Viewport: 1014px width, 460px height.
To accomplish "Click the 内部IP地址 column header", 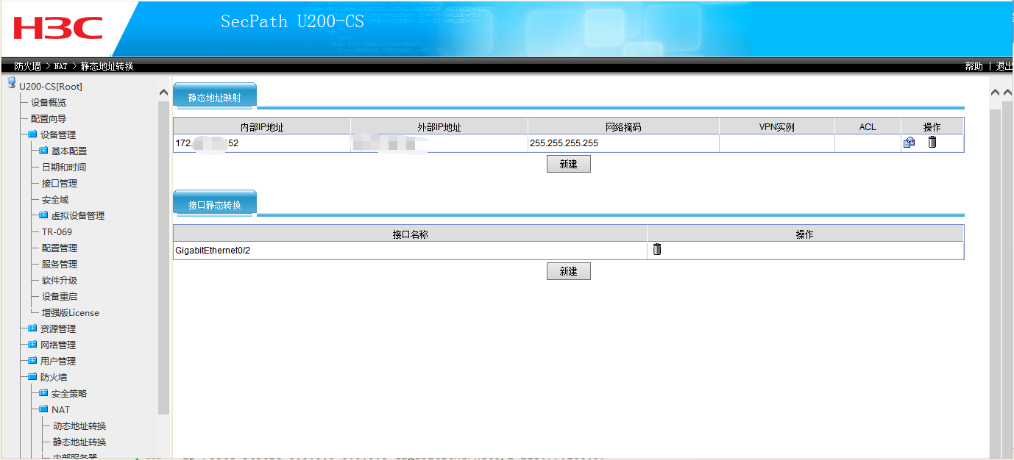I will pyautogui.click(x=262, y=127).
